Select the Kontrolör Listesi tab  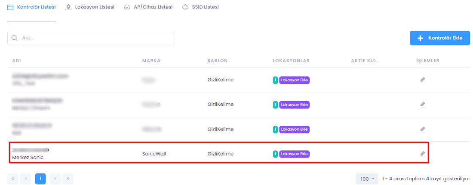click(31, 7)
